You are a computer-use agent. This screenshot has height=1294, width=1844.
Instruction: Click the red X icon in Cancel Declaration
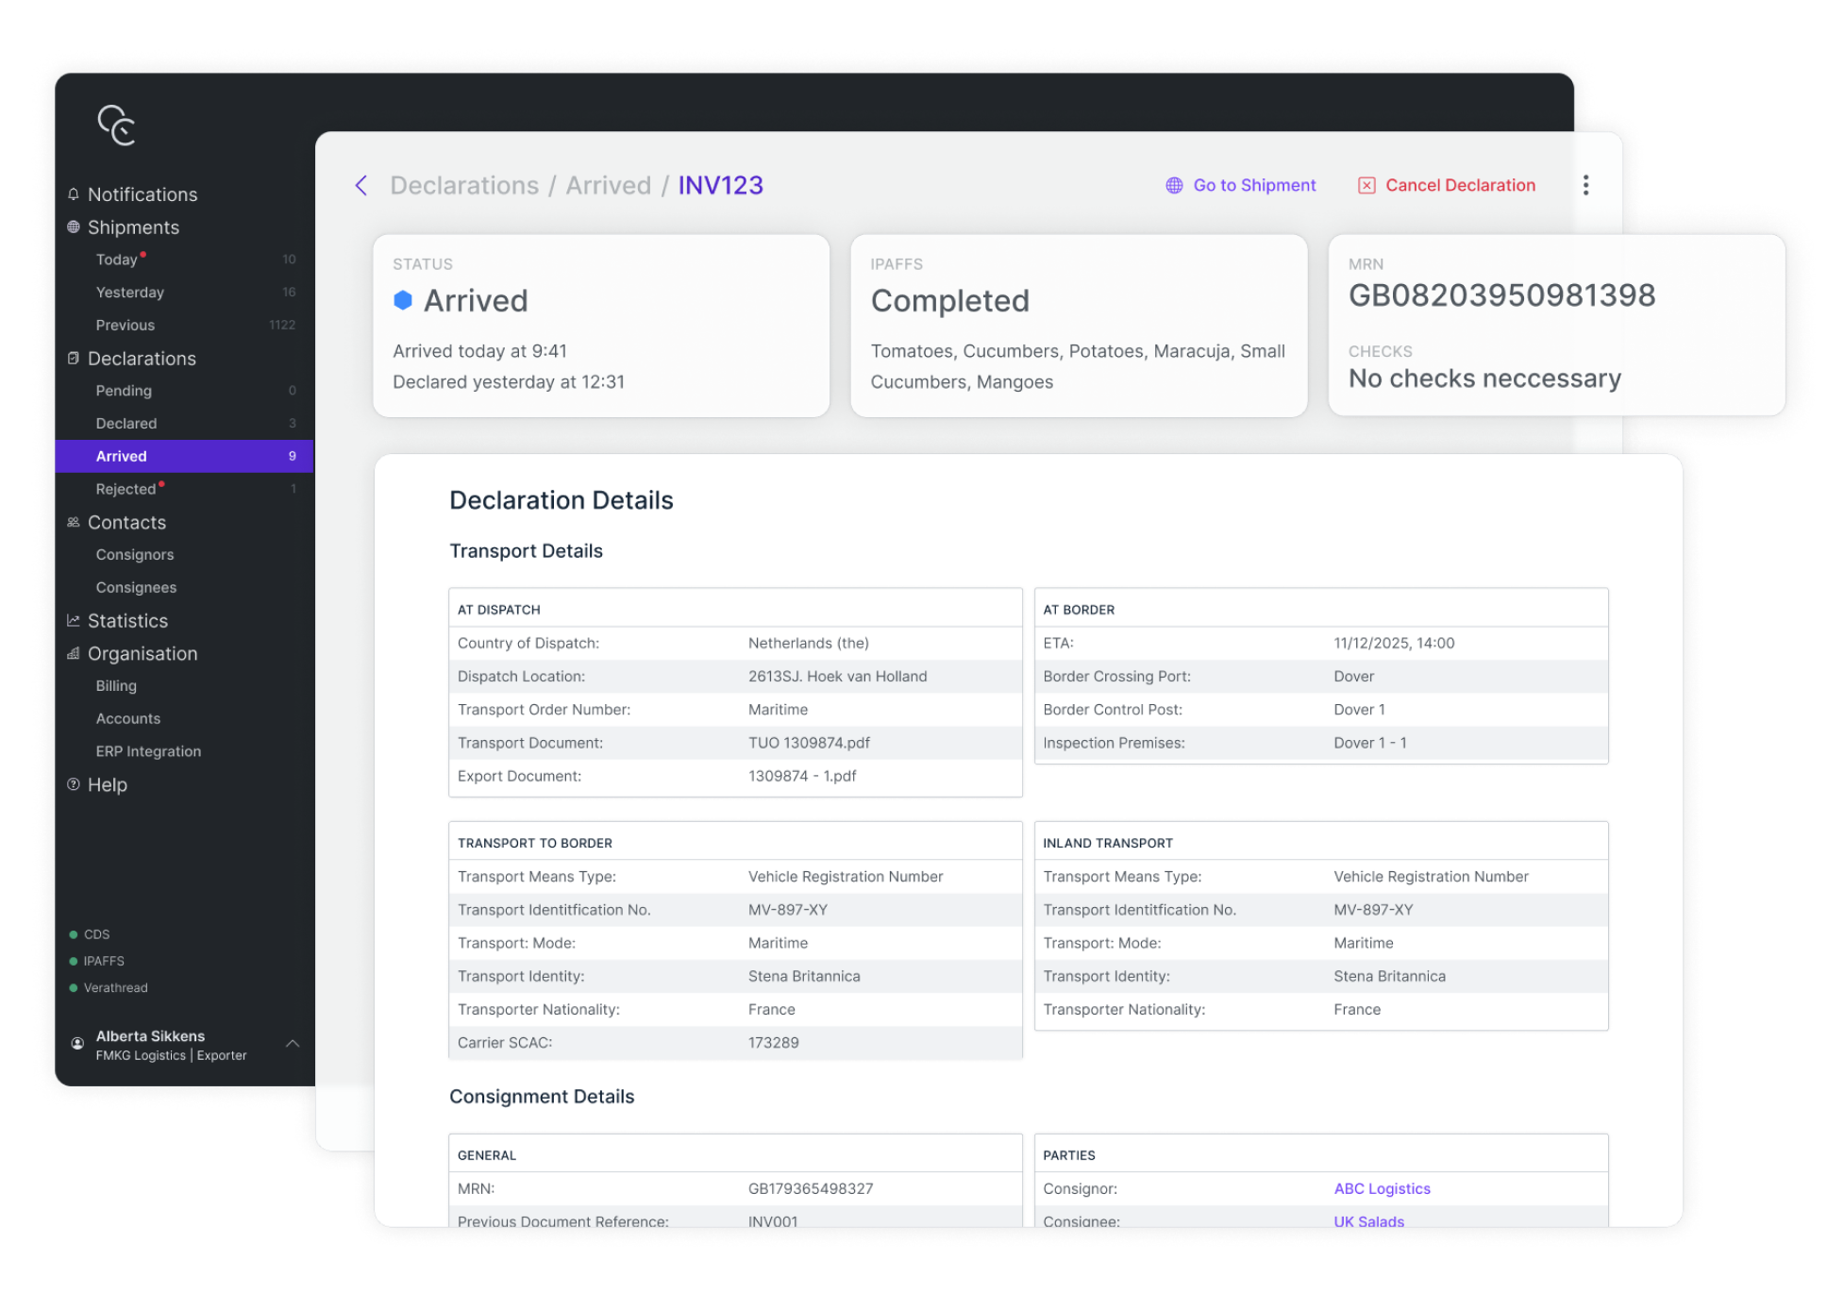1366,186
